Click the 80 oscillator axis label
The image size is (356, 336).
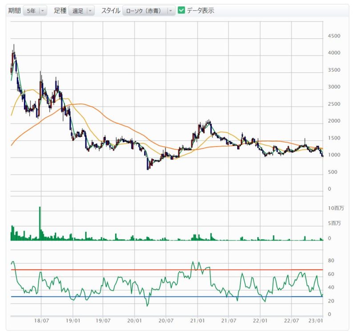click(x=331, y=261)
